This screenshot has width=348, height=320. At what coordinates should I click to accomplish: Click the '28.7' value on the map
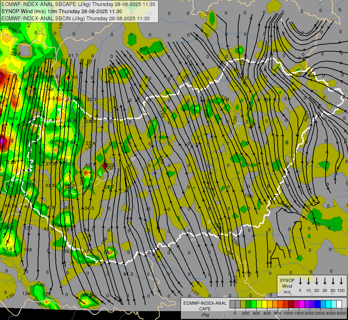109,187
